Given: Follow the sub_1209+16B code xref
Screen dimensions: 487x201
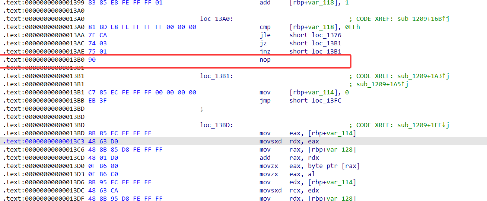Looking at the screenshot, I should 423,19.
